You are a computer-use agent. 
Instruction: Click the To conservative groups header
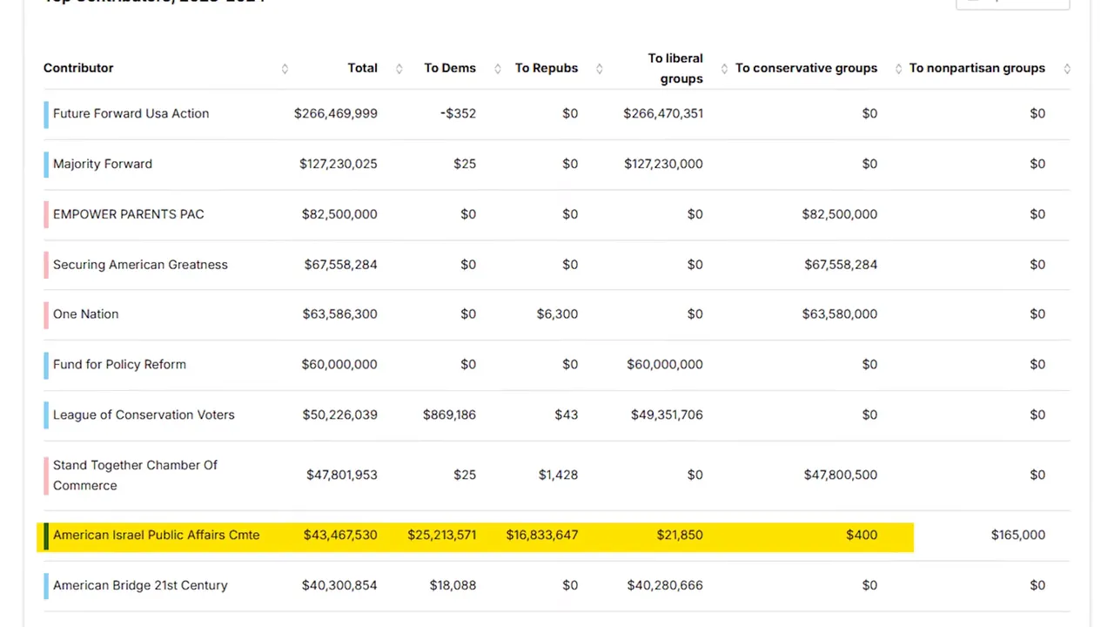click(x=806, y=68)
